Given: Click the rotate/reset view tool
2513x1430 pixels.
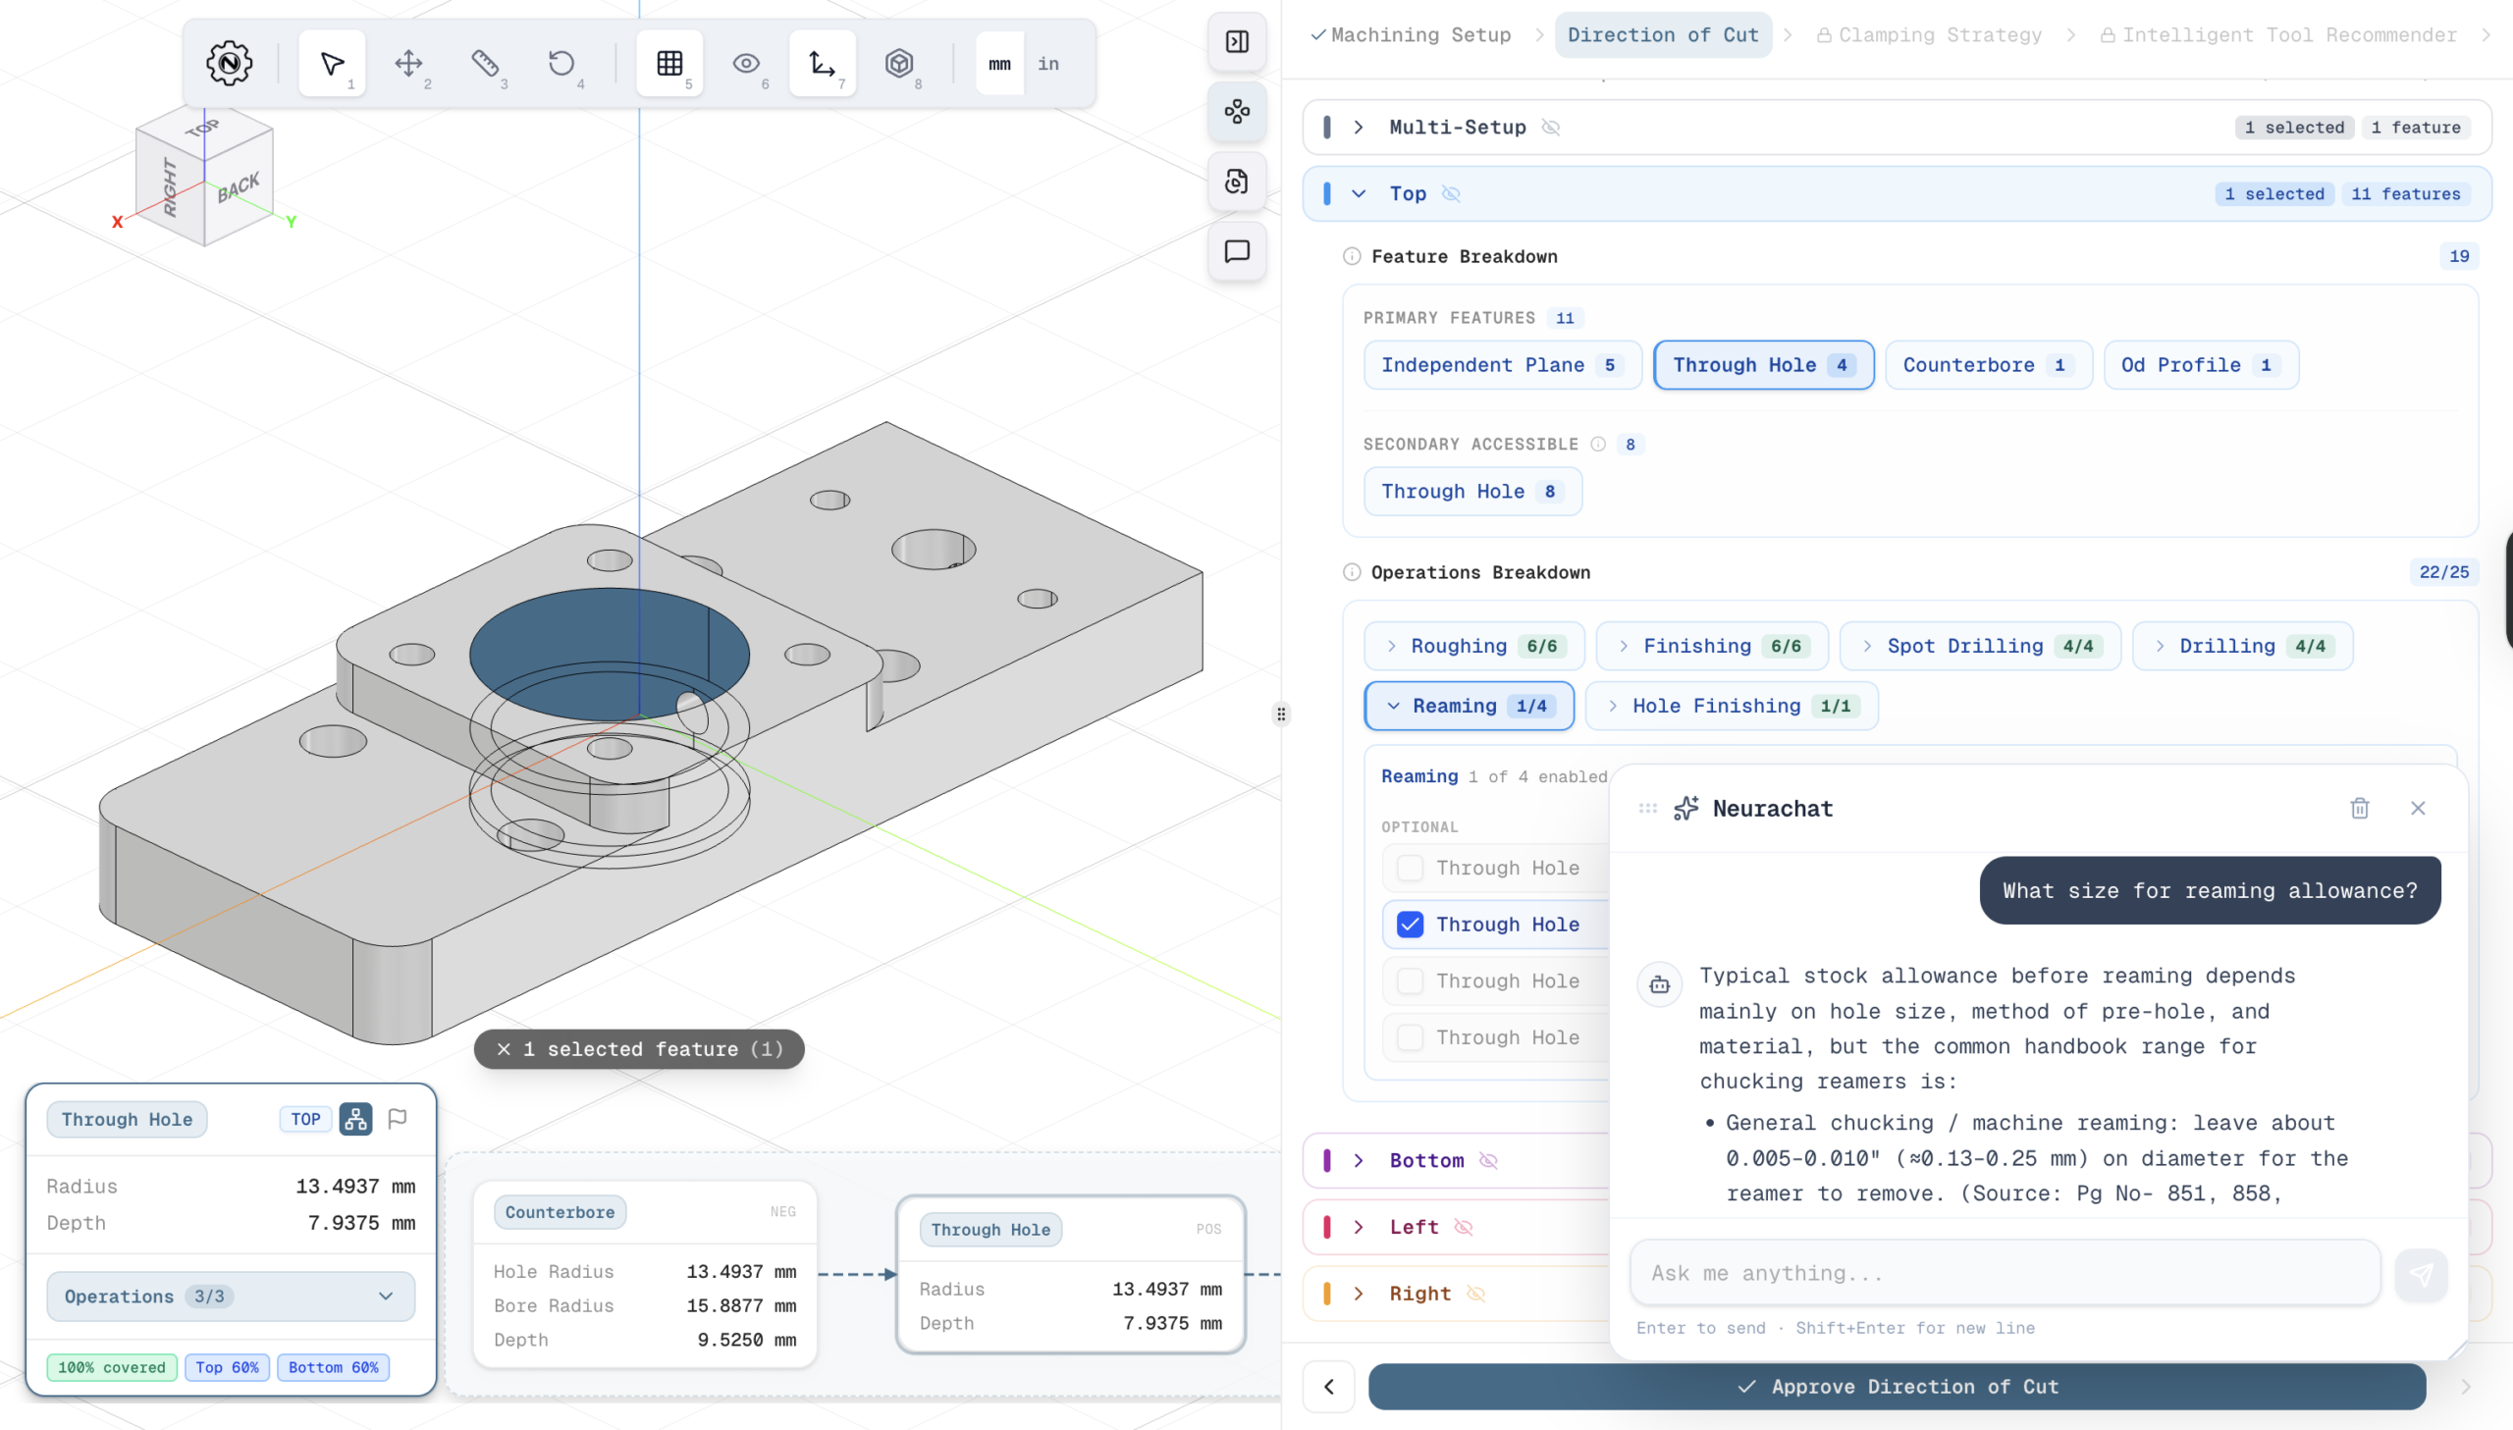Looking at the screenshot, I should tap(561, 63).
